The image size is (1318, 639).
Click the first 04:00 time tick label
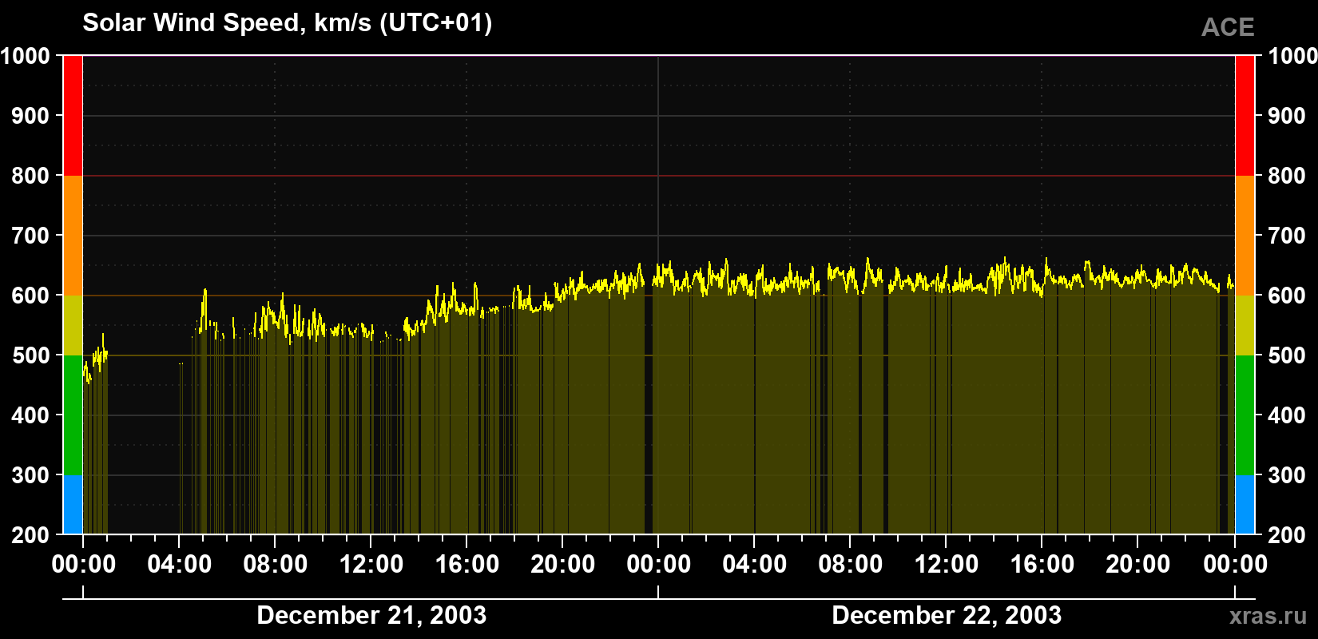pyautogui.click(x=180, y=564)
